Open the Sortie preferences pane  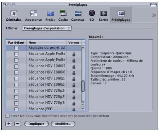[x=103, y=16]
